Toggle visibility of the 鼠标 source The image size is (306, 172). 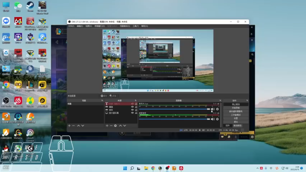pos(132,110)
